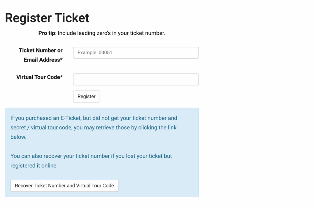Select the 'Virtual Tour Code*' label
This screenshot has width=316, height=206.
coord(39,77)
